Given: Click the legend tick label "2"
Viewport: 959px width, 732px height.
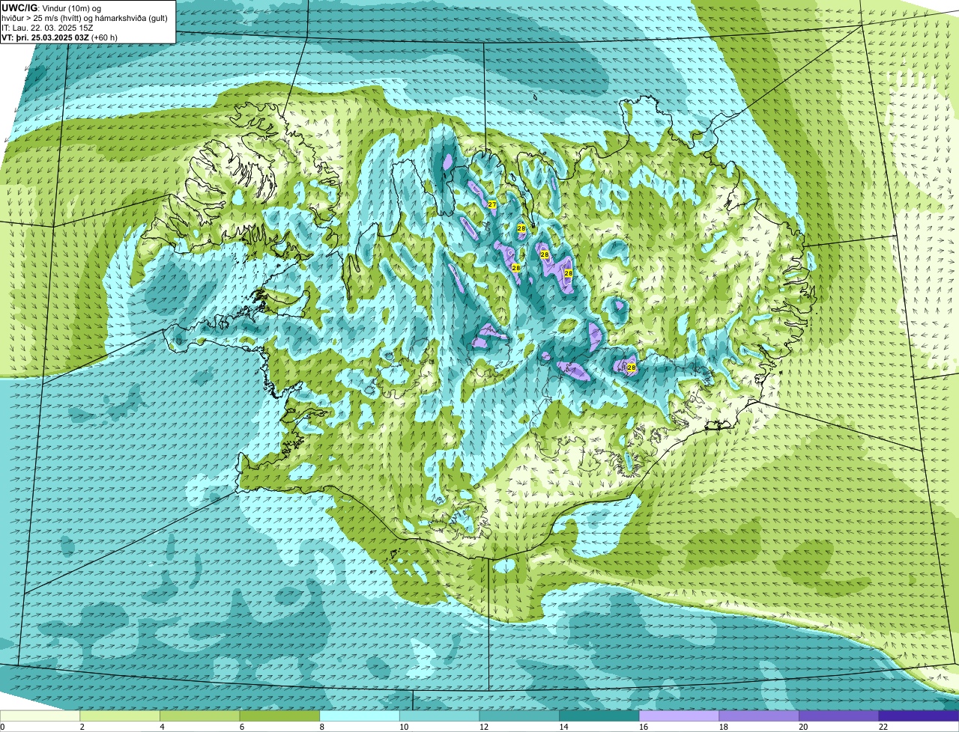Looking at the screenshot, I should 82,727.
